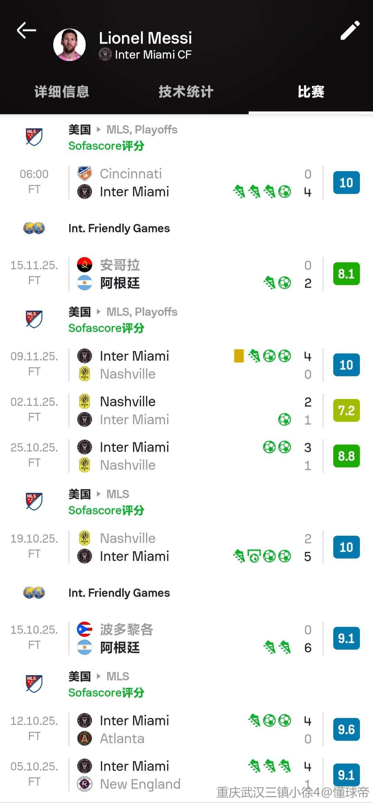This screenshot has height=803, width=373.
Task: Select the 比赛 tab
Action: 311,92
